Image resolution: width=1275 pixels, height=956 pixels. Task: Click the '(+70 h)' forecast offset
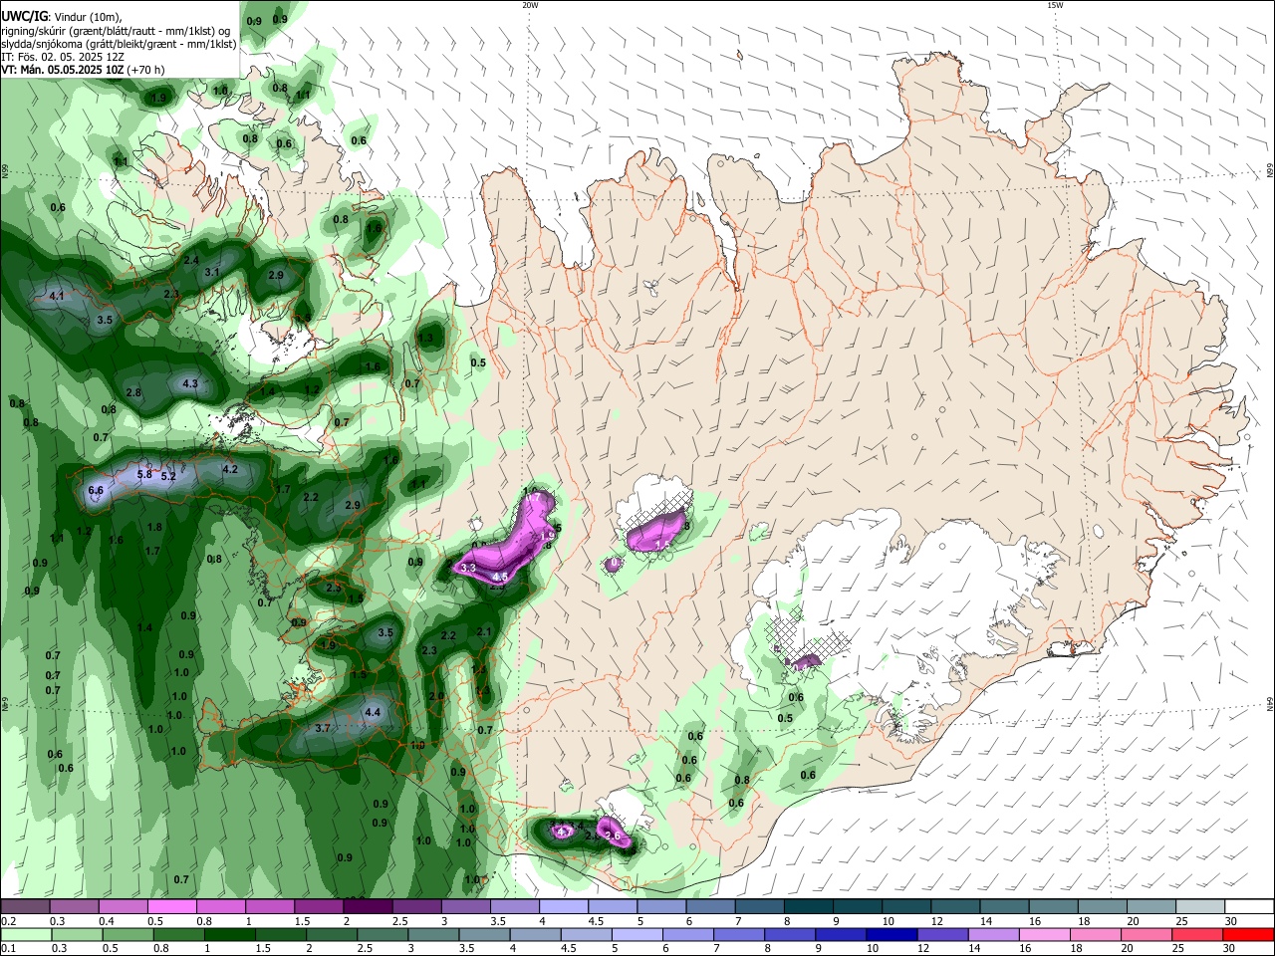point(146,70)
